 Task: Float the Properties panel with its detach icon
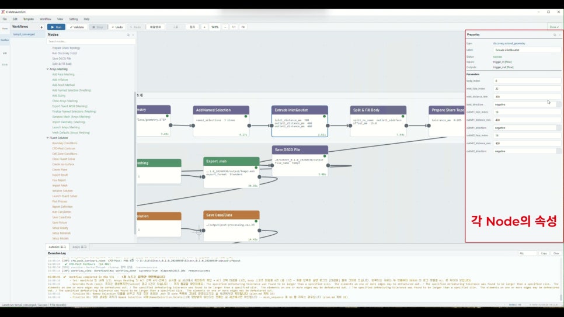[555, 35]
